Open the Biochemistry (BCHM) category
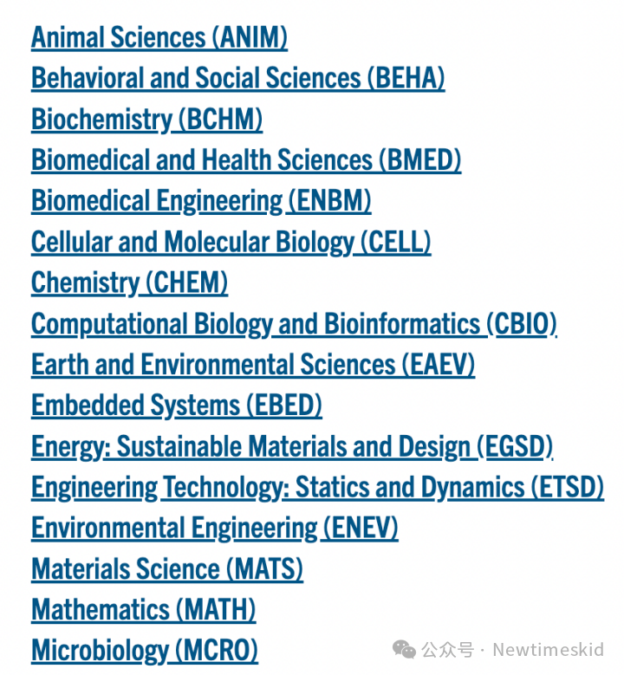The width and height of the screenshot is (624, 675). click(x=146, y=120)
